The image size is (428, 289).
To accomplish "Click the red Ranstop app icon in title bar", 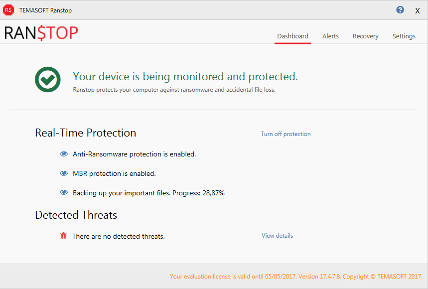I will click(8, 10).
